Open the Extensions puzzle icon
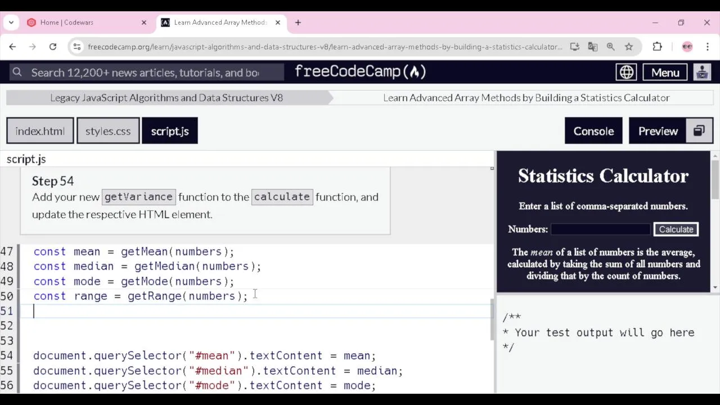This screenshot has height=405, width=720. click(x=657, y=47)
